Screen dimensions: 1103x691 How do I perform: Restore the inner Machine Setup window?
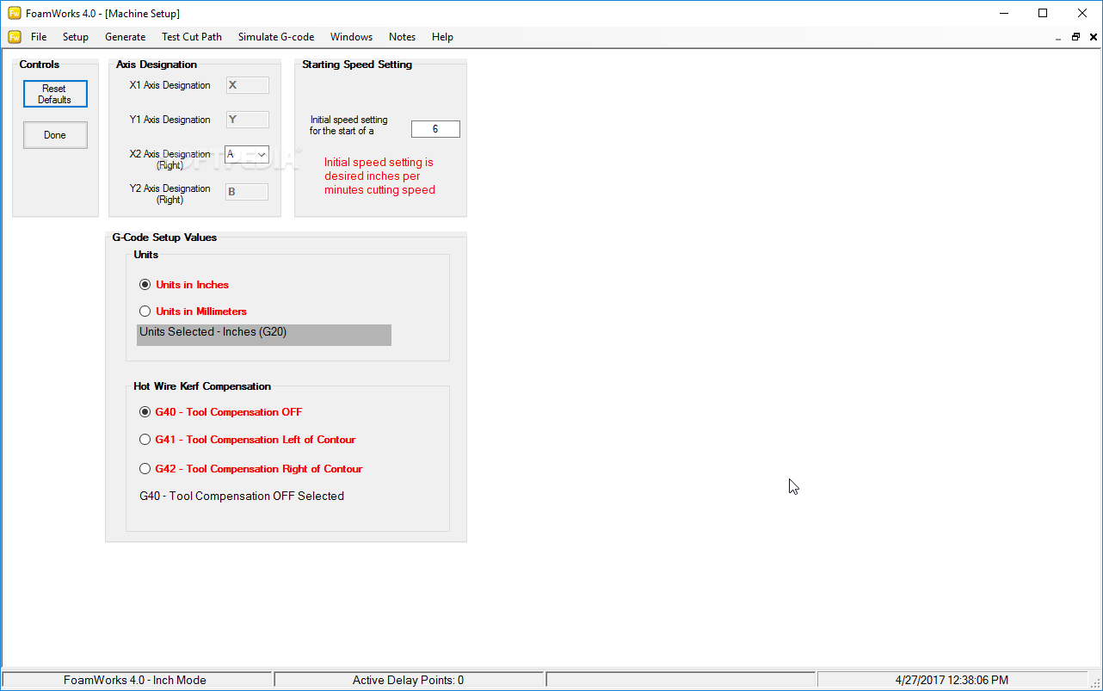coord(1075,37)
